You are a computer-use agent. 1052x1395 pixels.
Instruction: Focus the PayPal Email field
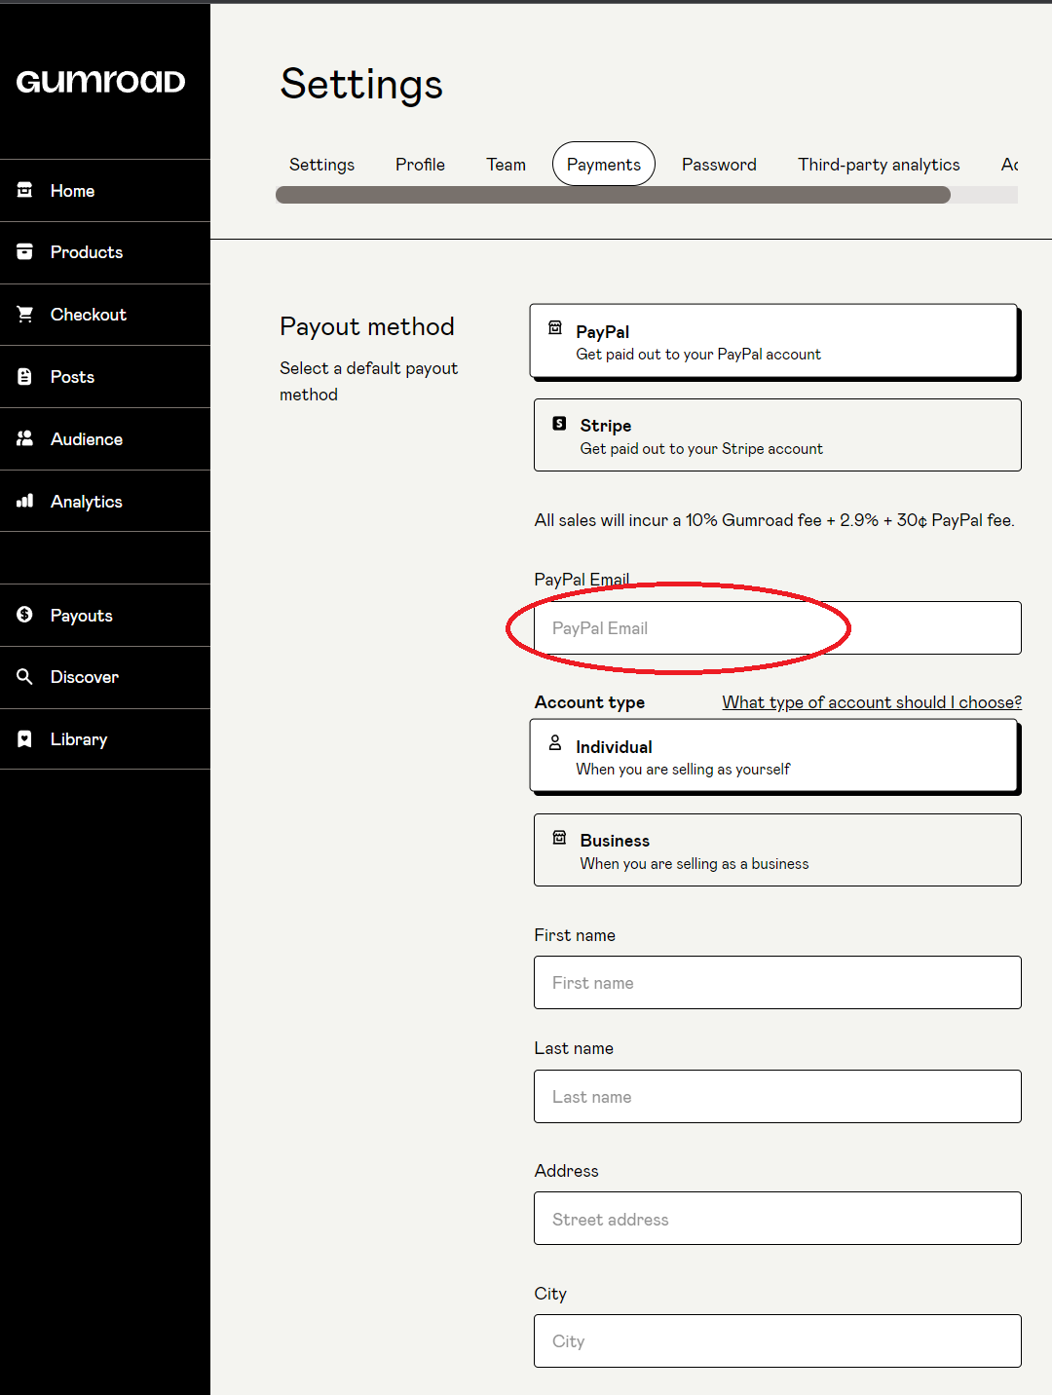pyautogui.click(x=777, y=628)
